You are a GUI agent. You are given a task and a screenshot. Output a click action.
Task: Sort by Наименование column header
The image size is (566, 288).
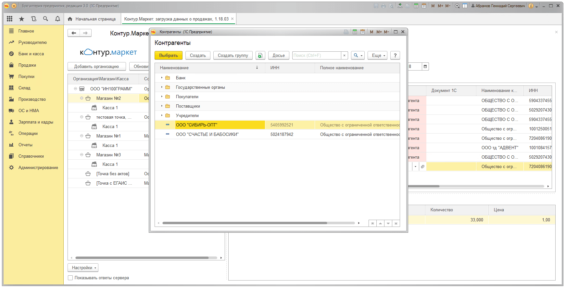[x=210, y=68]
